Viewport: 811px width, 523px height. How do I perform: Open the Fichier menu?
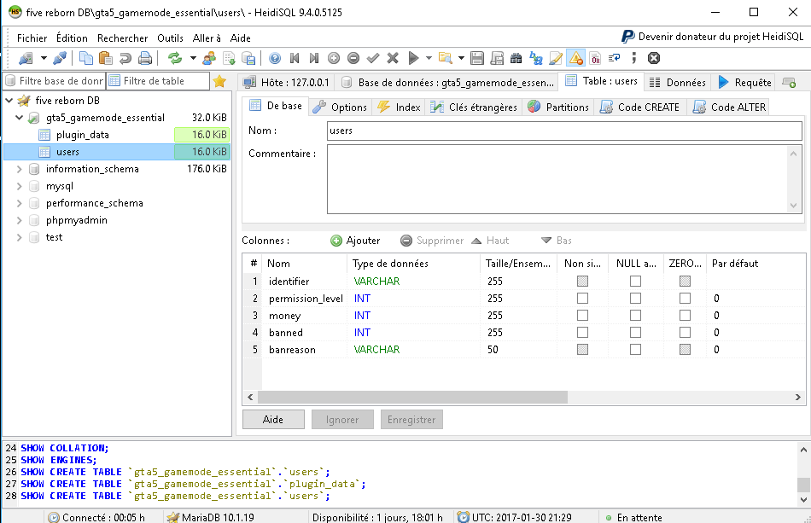32,38
